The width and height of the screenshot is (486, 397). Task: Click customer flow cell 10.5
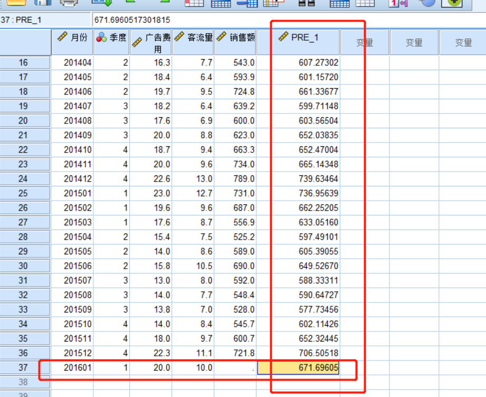(193, 266)
